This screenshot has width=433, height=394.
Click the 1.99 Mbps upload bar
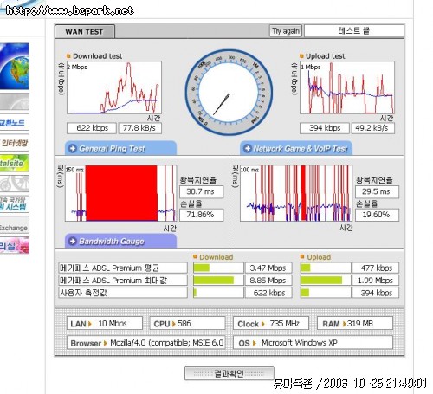(326, 281)
